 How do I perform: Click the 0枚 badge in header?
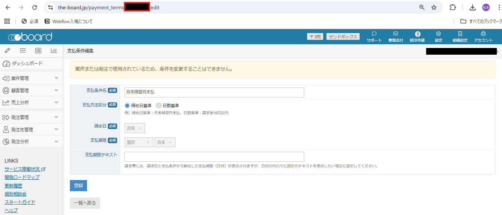[x=315, y=36]
